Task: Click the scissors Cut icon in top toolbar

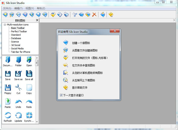Action: (74, 14)
